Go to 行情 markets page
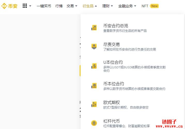The height and width of the screenshot is (129, 185). point(59,6)
